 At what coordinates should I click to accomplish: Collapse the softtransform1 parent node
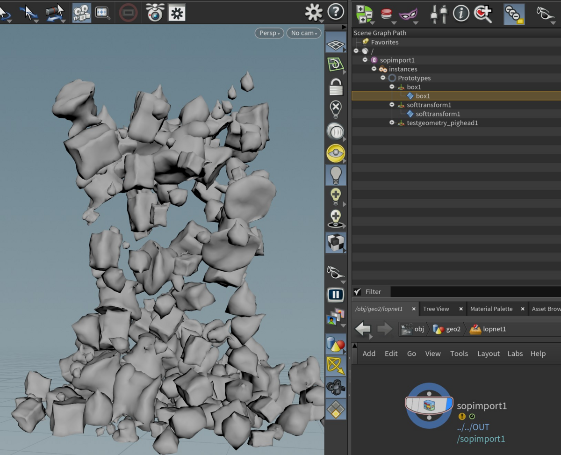392,105
